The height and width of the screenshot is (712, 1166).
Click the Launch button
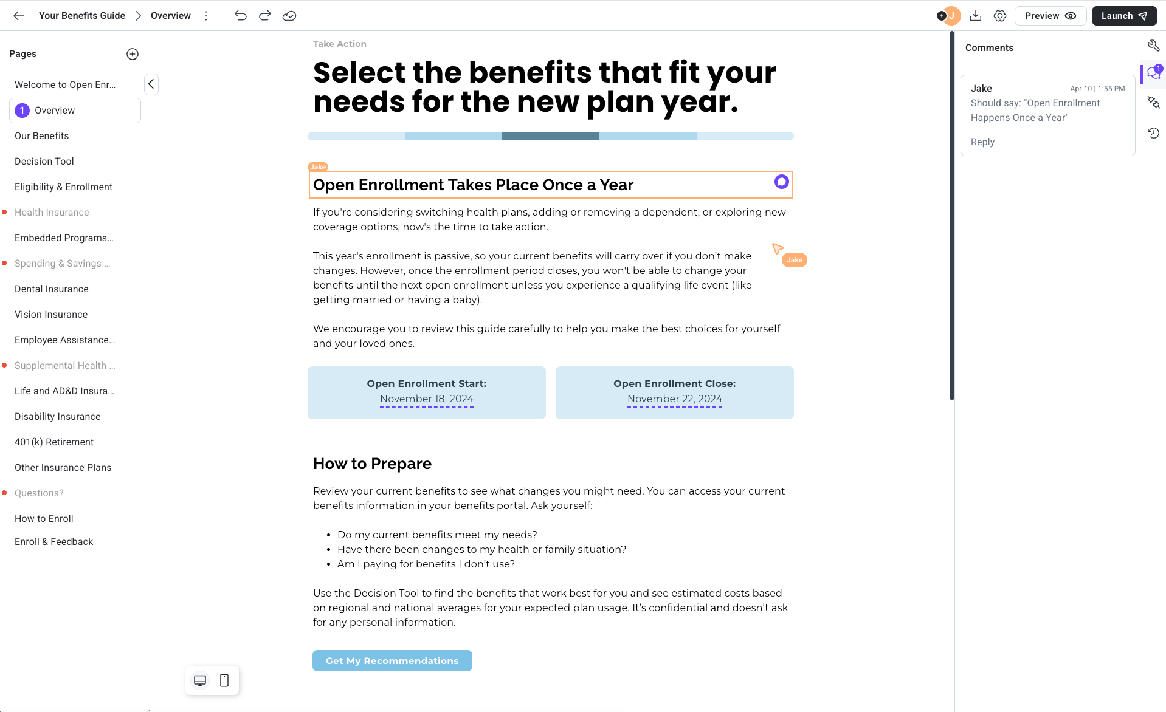(1124, 16)
